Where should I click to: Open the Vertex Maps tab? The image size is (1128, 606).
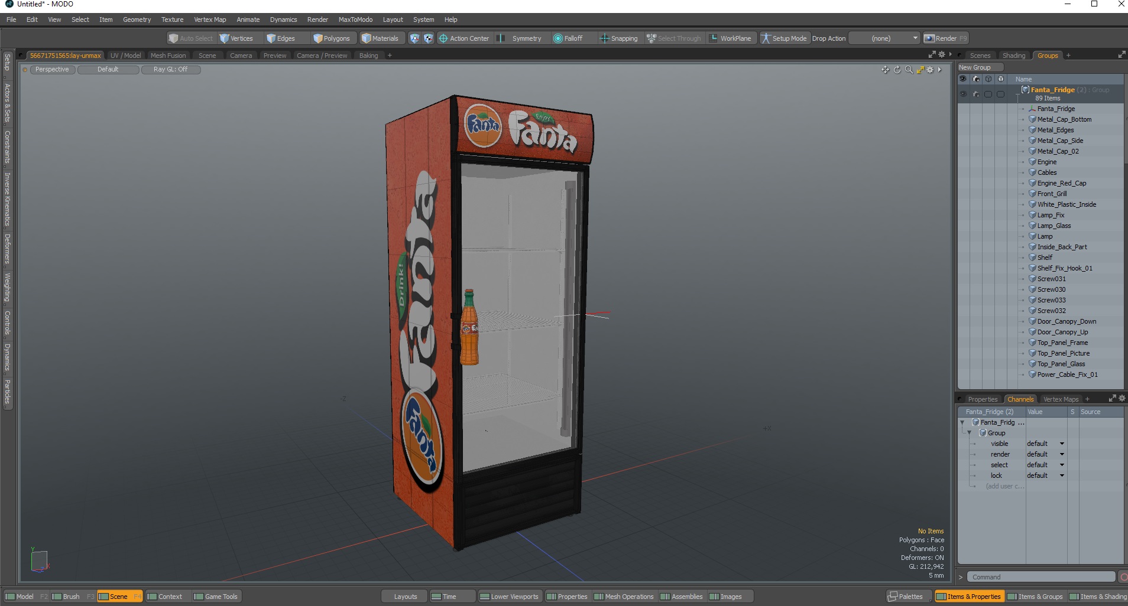click(1061, 399)
